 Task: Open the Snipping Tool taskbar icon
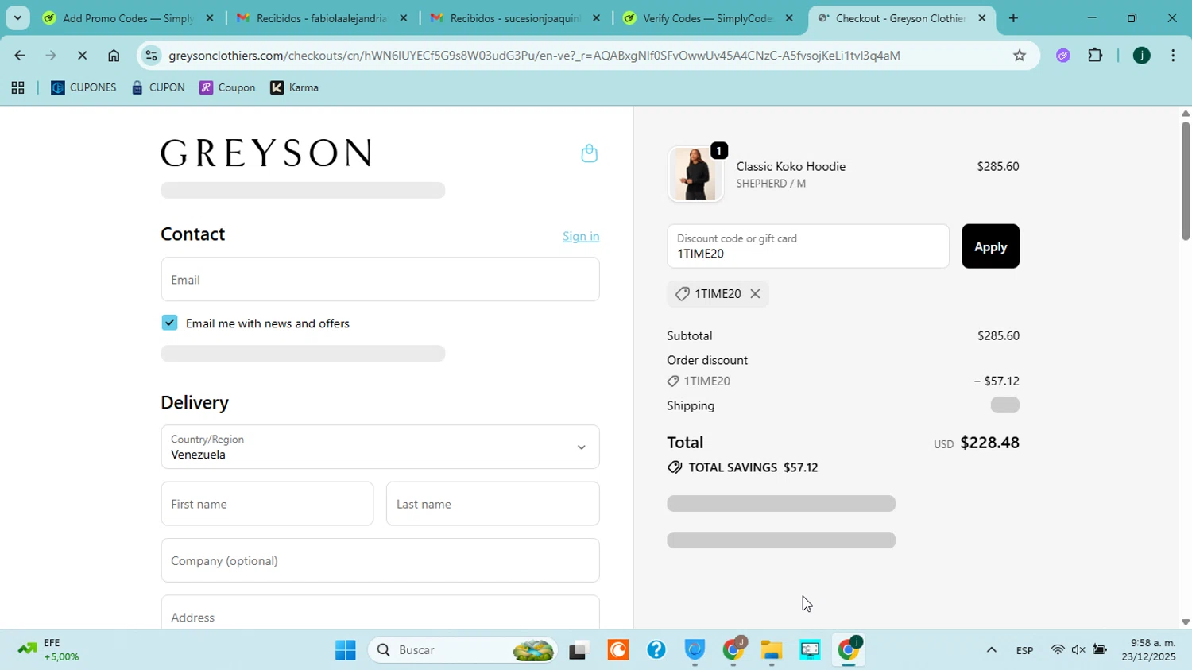[x=810, y=650]
